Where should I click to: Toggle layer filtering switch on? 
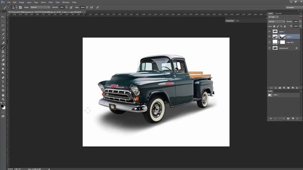pyautogui.click(x=301, y=17)
